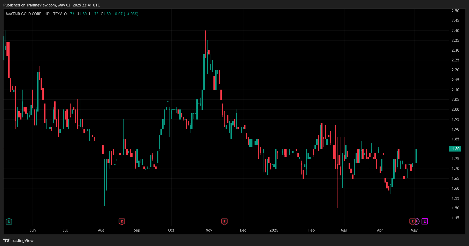Select the Nov label on the time axis
This screenshot has height=246, width=469.
209,230
